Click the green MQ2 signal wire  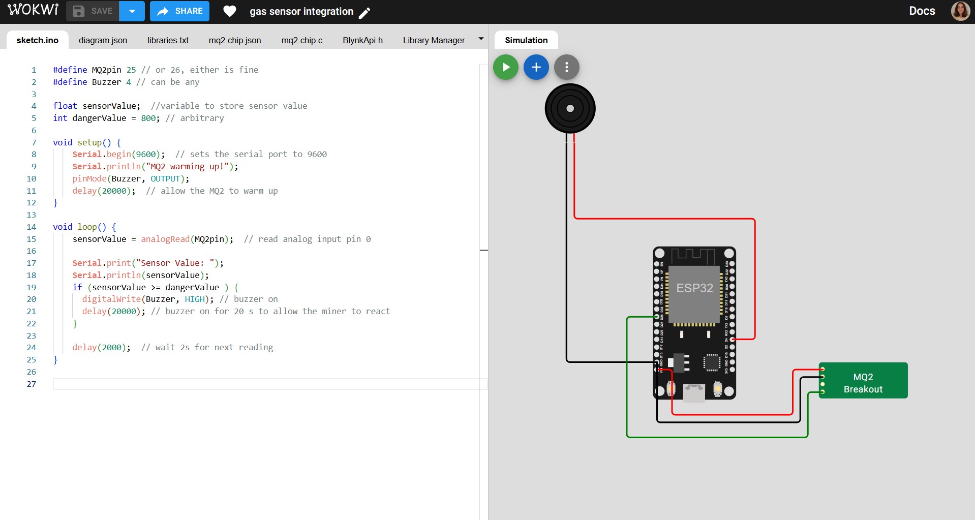pyautogui.click(x=717, y=437)
